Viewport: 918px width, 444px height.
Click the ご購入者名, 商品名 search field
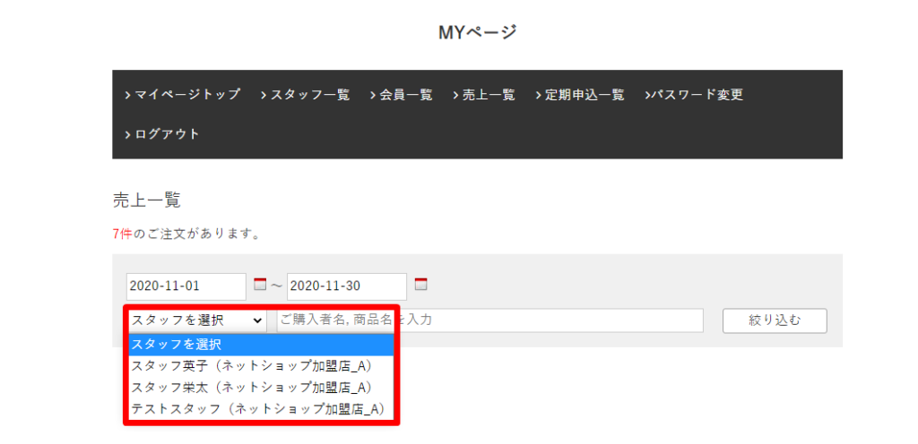490,320
